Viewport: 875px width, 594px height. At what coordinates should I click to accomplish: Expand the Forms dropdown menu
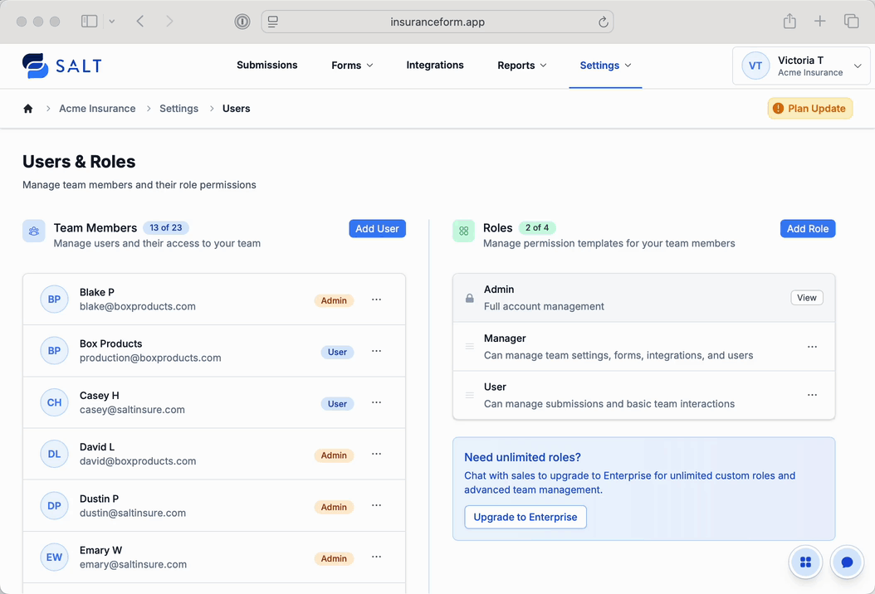pos(352,66)
